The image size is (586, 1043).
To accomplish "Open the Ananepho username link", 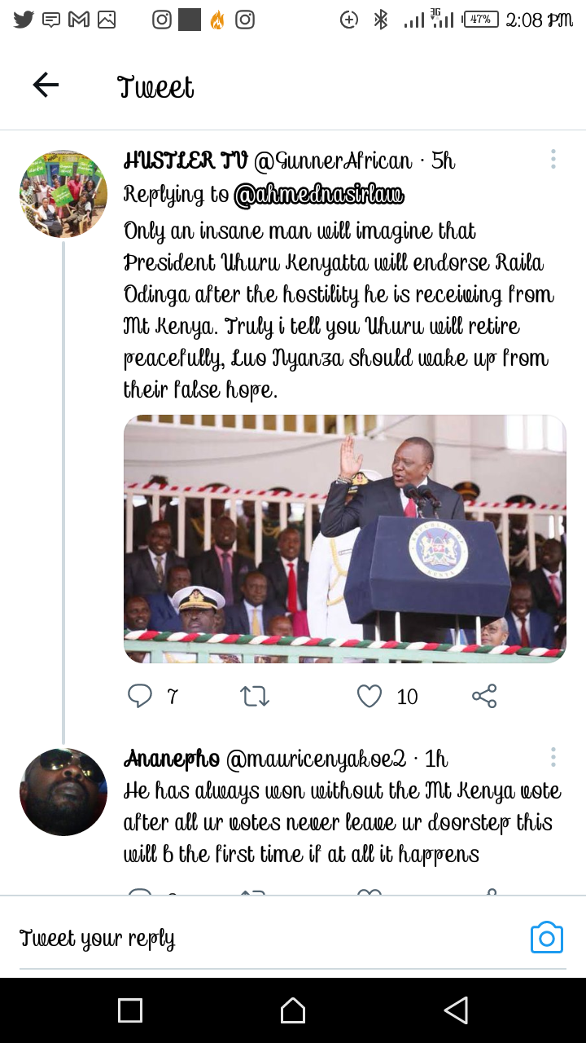I will coord(171,759).
